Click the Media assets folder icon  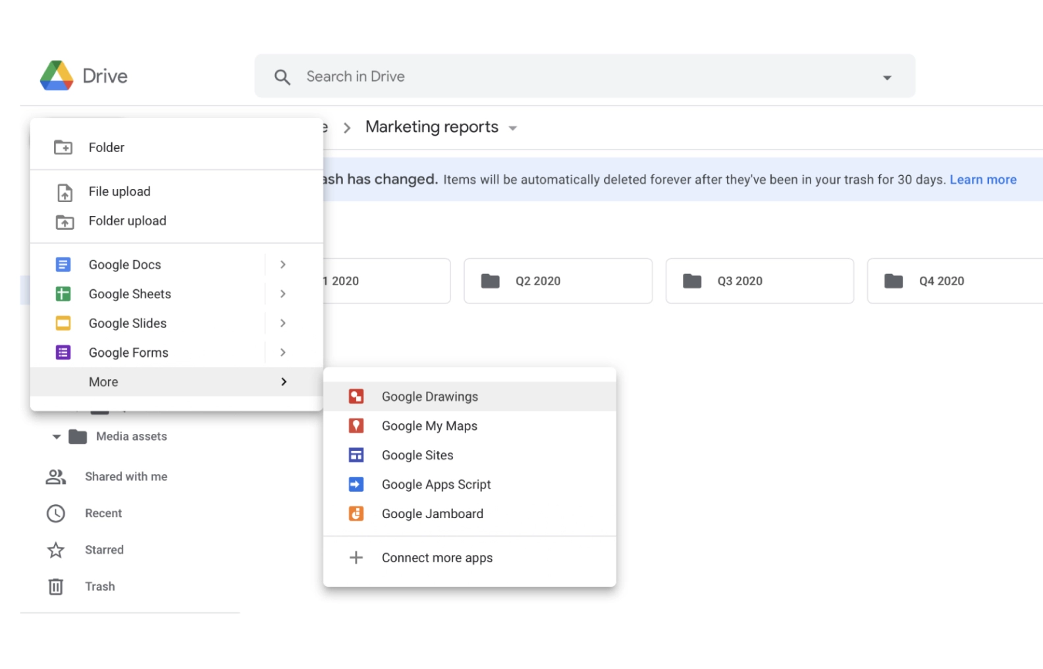coord(78,437)
